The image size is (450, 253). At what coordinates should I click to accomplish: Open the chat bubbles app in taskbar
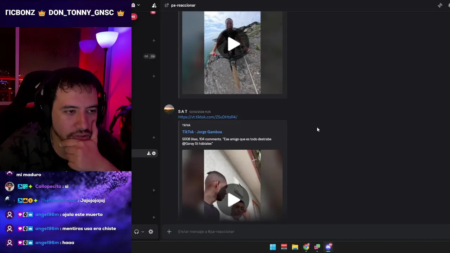tap(317, 247)
